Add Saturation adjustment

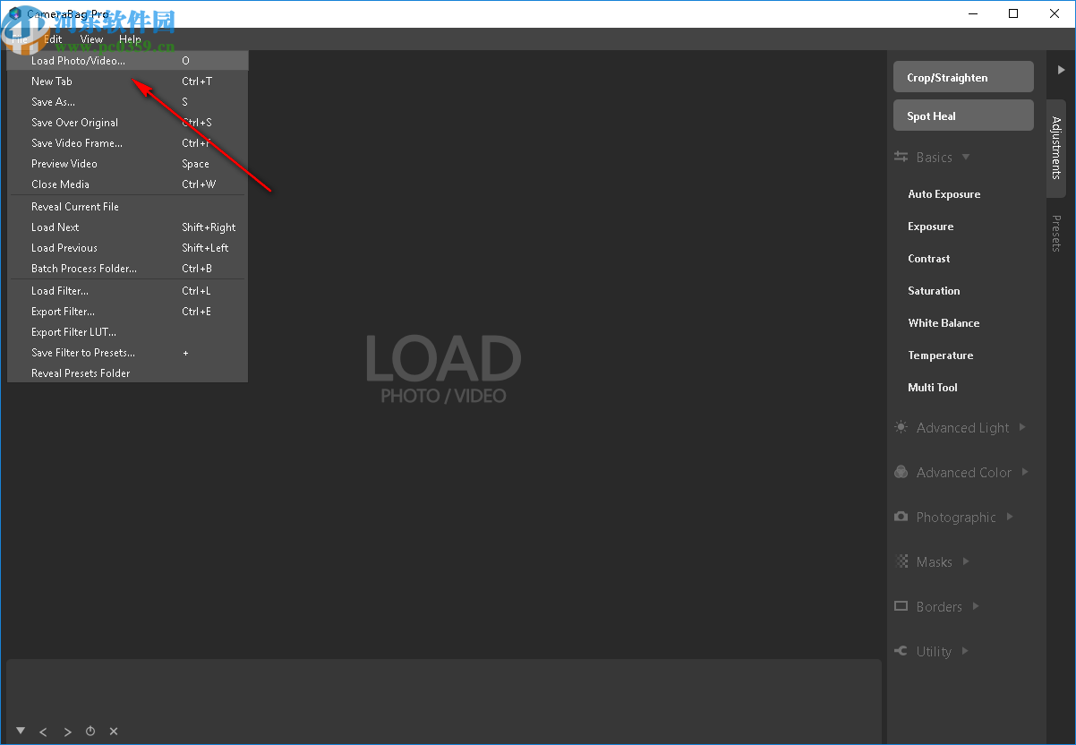[x=934, y=291]
